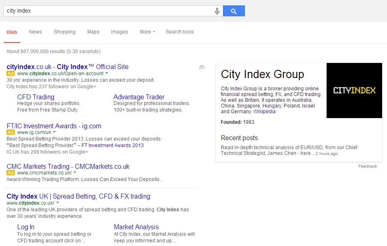Open Search tools options
The height and width of the screenshot is (246, 387).
pyautogui.click(x=180, y=32)
